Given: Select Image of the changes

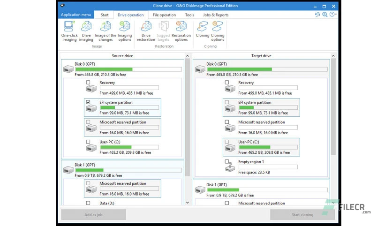Looking at the screenshot, I should click(x=105, y=31).
